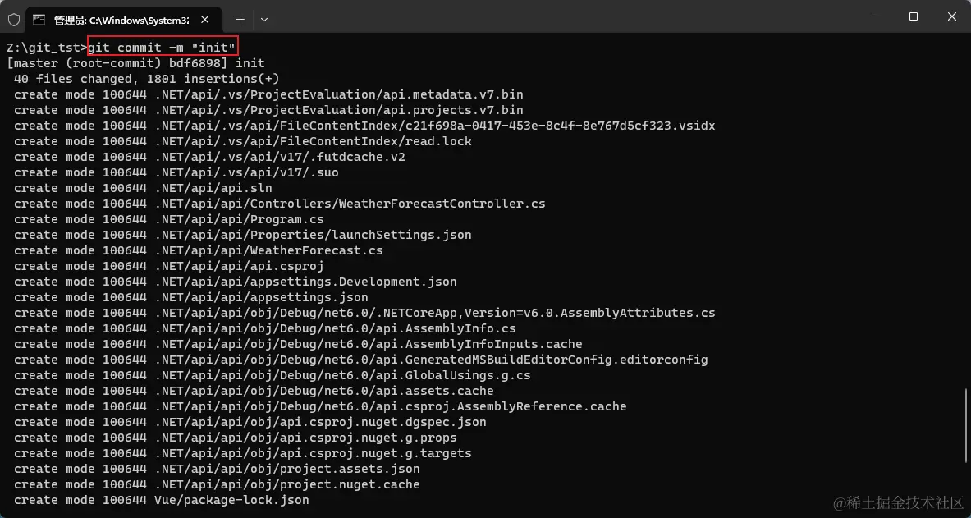
Task: Click the administrator shield icon
Action: point(14,18)
